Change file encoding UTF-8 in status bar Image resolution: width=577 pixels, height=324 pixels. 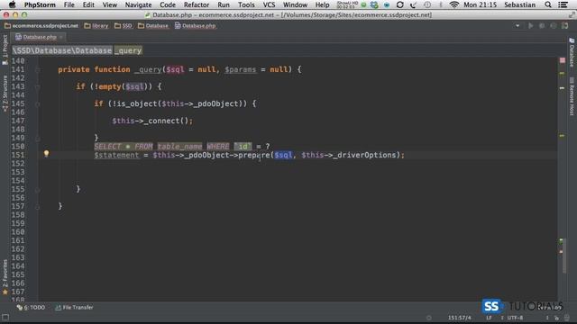(x=515, y=318)
